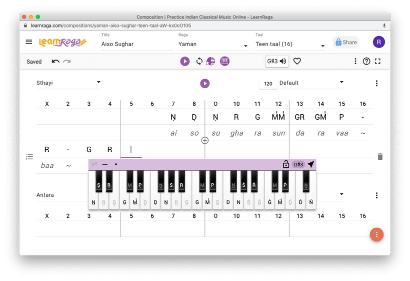Open the Sthayi section three-dot menu
Screen dimensions: 410x281
376,83
